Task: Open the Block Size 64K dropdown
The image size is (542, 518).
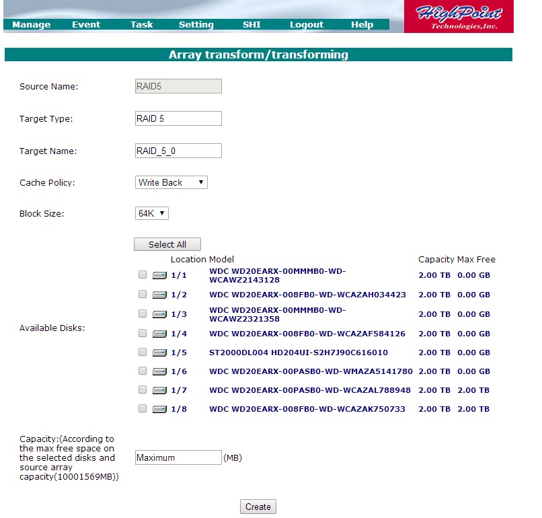Action: (x=151, y=213)
